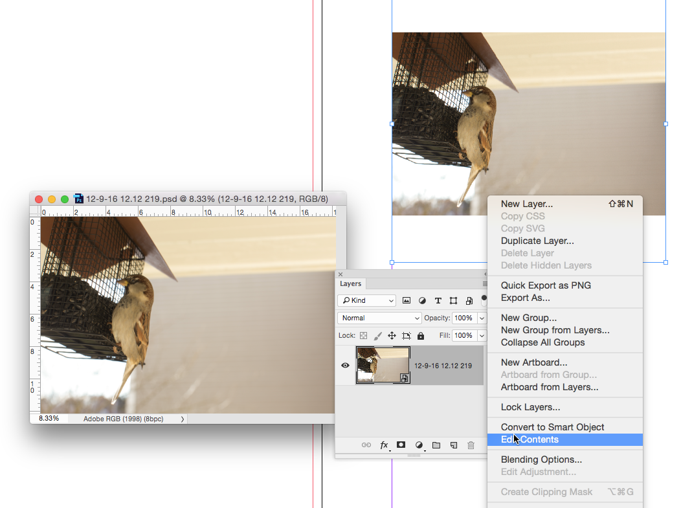Image resolution: width=692 pixels, height=508 pixels.
Task: Add a layer mask
Action: tap(401, 445)
